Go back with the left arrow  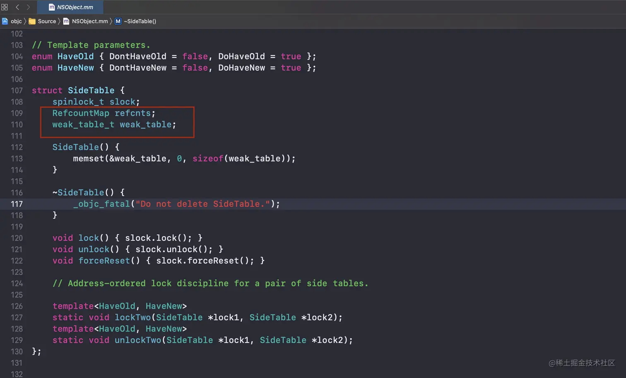click(17, 7)
